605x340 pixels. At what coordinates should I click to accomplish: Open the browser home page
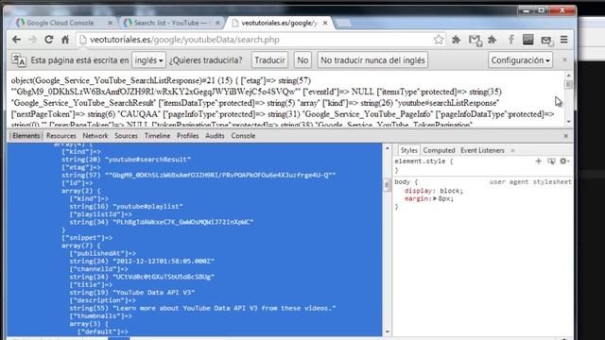coord(65,40)
